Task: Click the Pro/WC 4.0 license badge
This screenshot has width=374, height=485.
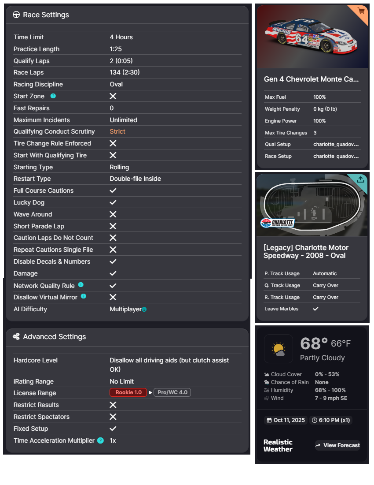Action: tap(172, 392)
